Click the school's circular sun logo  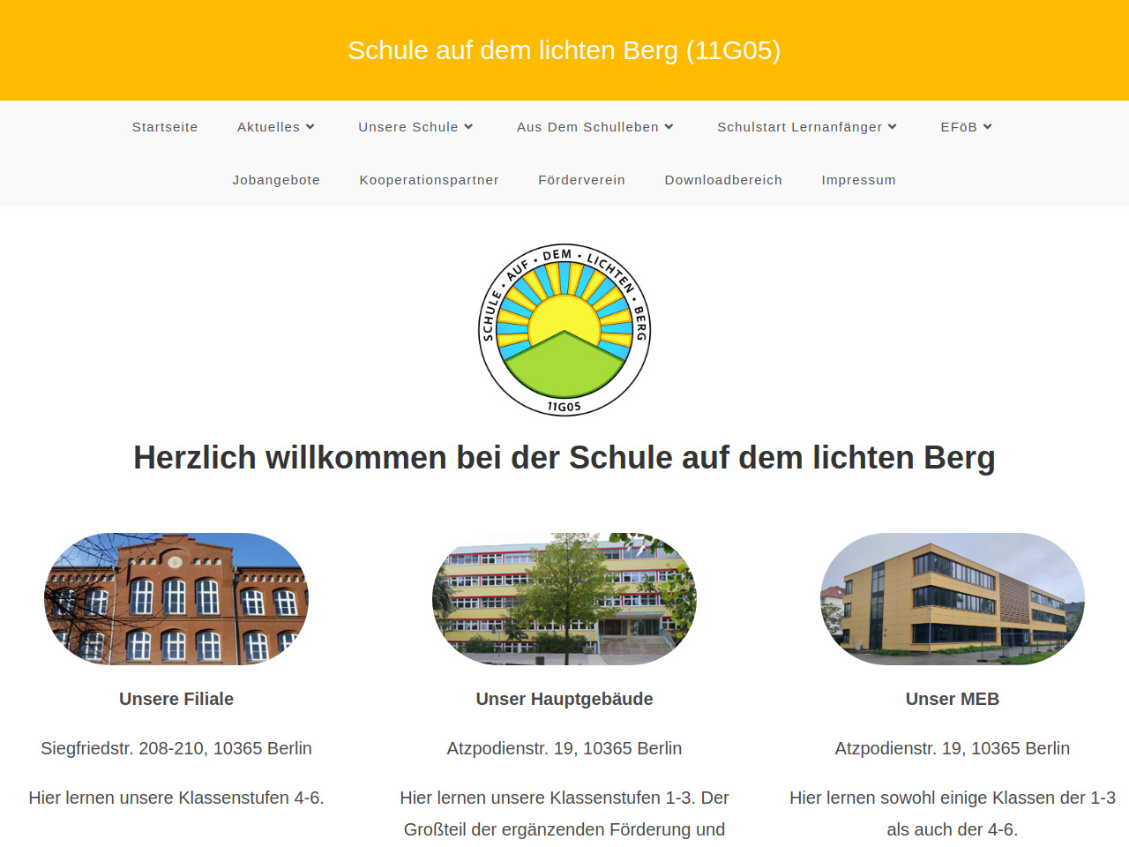pyautogui.click(x=564, y=330)
